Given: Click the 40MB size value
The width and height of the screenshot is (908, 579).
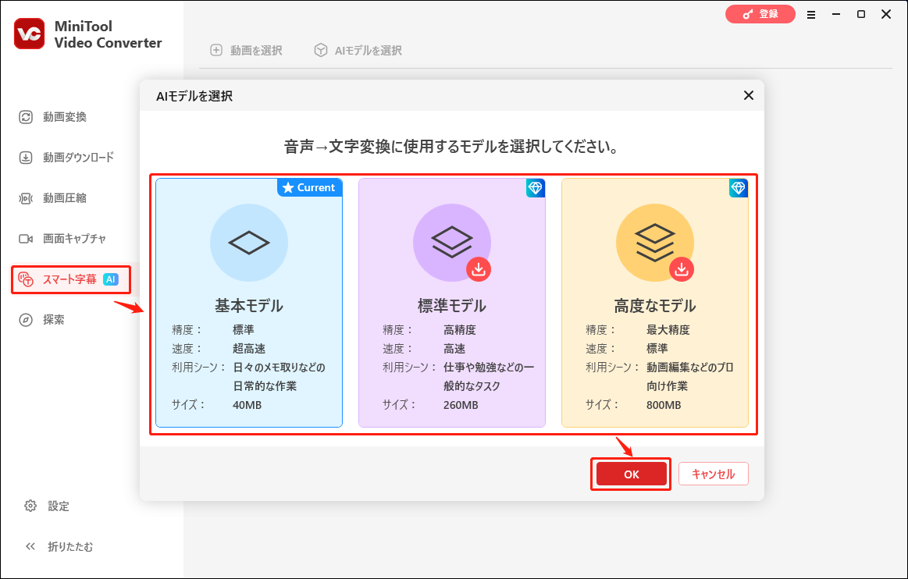Looking at the screenshot, I should [247, 405].
